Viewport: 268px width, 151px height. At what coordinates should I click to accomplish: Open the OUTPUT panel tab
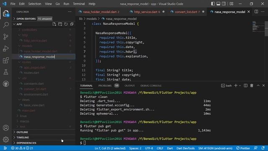(129, 86)
